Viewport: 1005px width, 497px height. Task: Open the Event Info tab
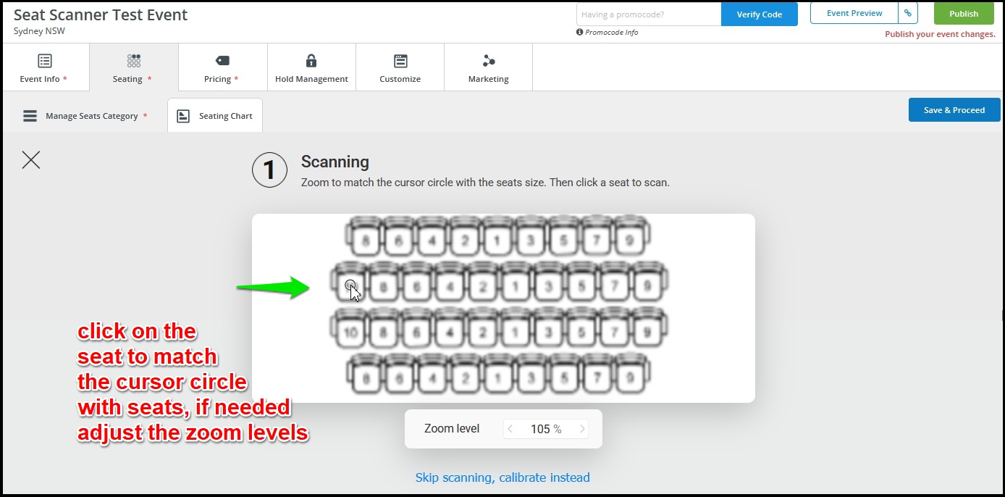coord(45,68)
